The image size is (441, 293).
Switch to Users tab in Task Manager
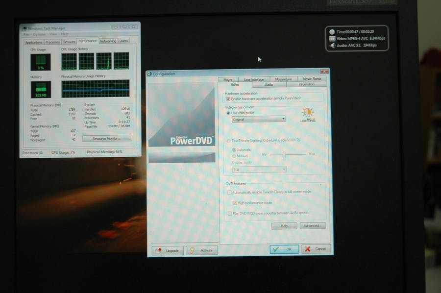click(x=123, y=41)
